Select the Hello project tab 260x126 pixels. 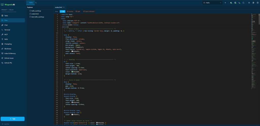tap(31, 3)
